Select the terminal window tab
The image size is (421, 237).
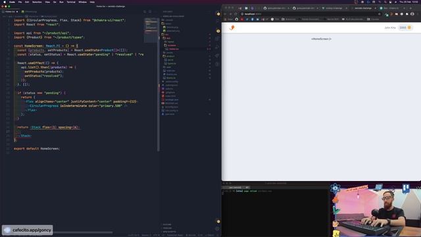[235, 188]
